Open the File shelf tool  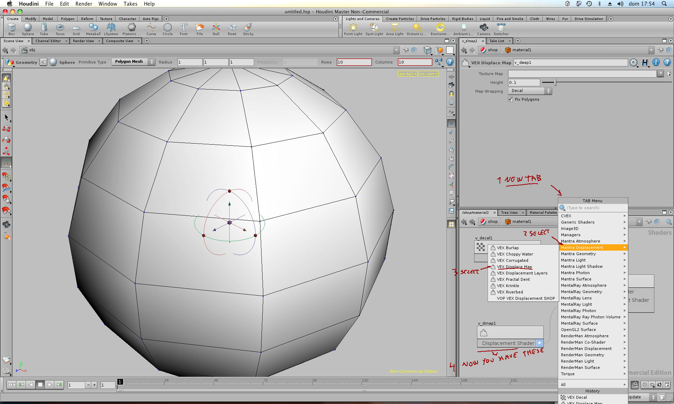point(199,29)
